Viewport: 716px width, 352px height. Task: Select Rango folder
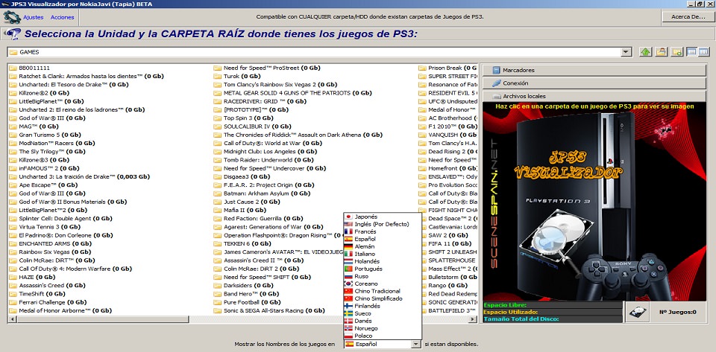coord(441,286)
